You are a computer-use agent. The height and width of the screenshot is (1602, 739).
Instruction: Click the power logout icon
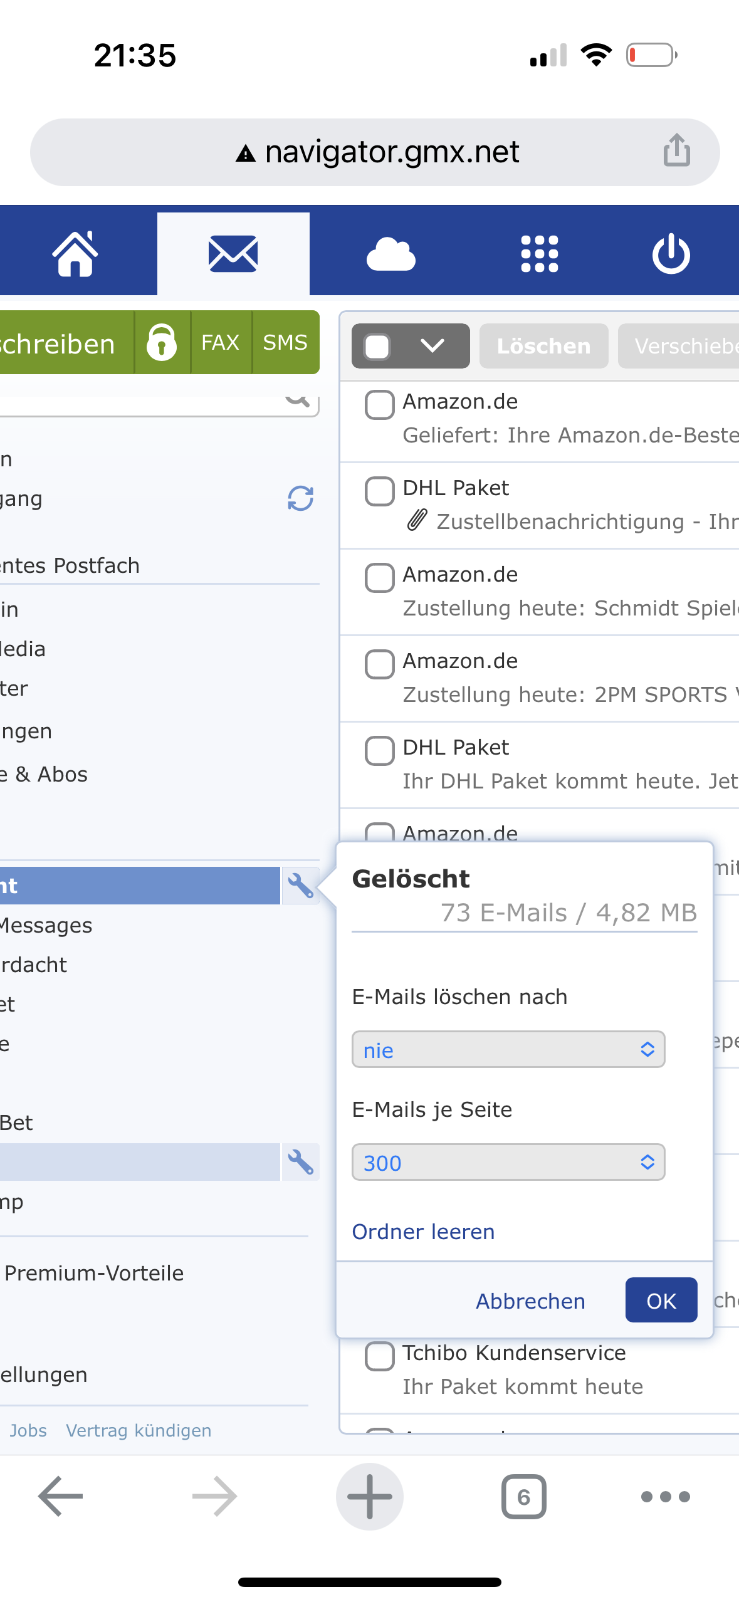(671, 254)
